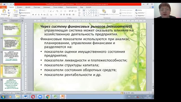Switch to the Structure (Структура) pane tab
The image size is (181, 102).
(x=14, y=20)
